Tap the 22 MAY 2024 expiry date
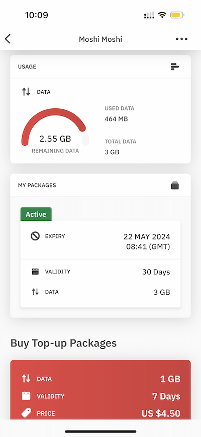 coord(147,237)
